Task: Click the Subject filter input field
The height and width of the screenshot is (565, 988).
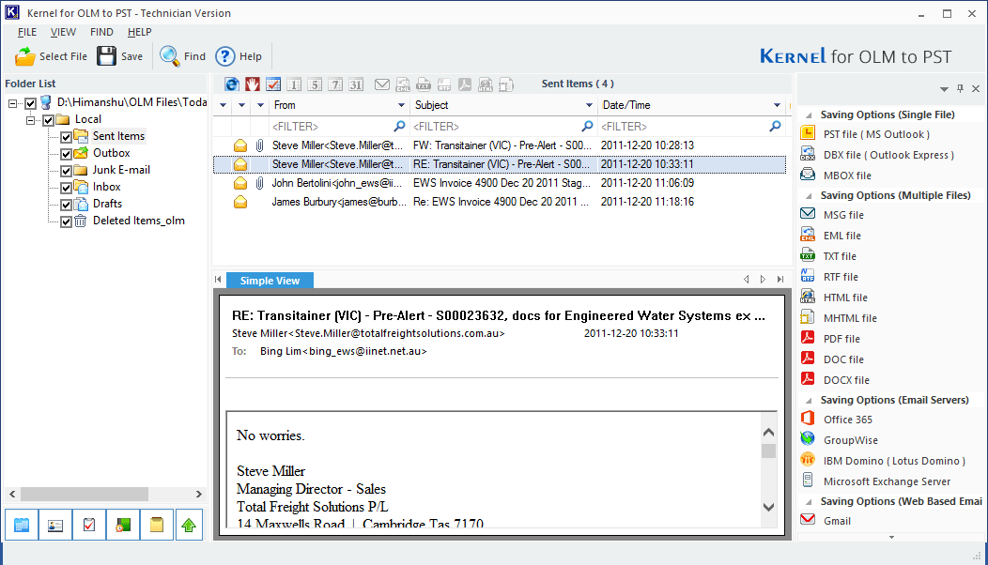Action: coord(502,127)
